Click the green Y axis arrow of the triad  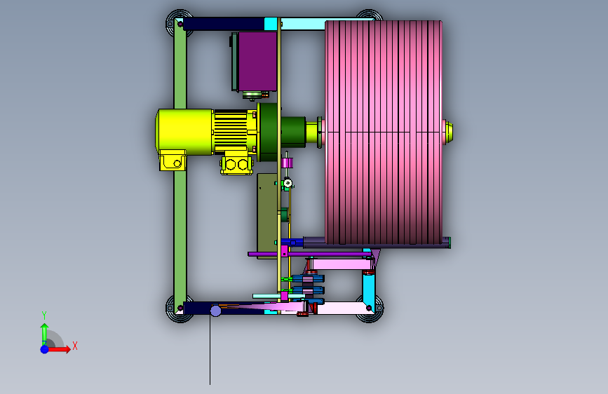point(44,334)
